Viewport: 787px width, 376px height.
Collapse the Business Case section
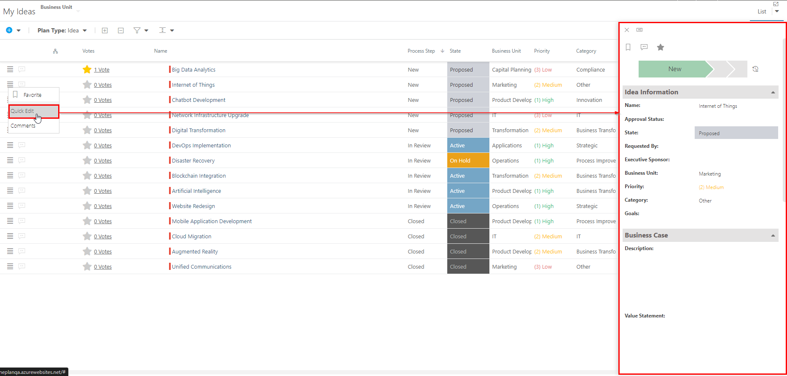[x=773, y=235]
